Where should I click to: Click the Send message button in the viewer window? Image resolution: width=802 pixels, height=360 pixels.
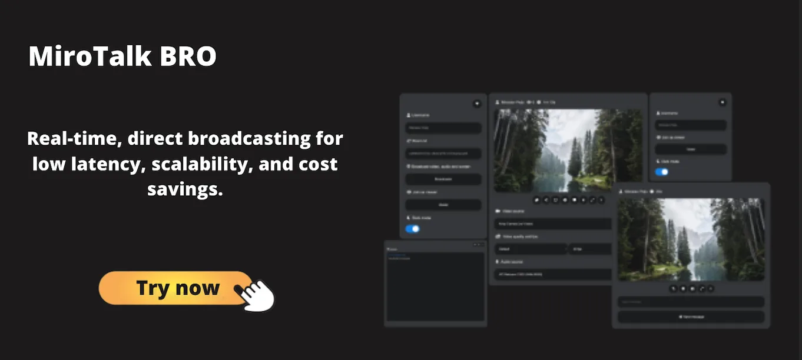(691, 316)
